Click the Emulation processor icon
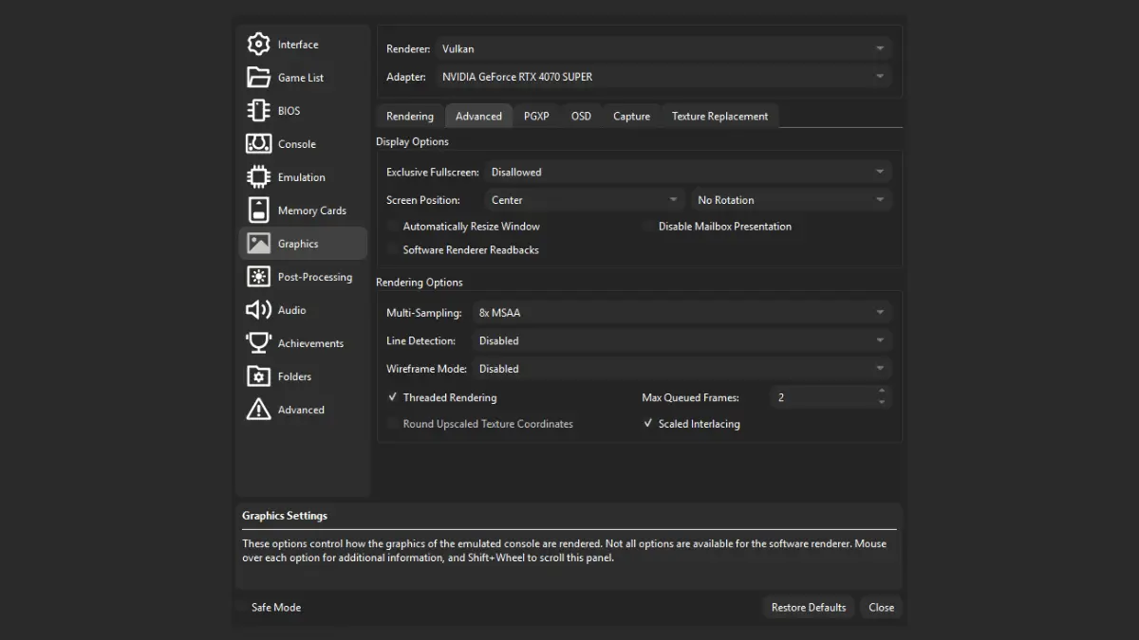 pyautogui.click(x=258, y=177)
